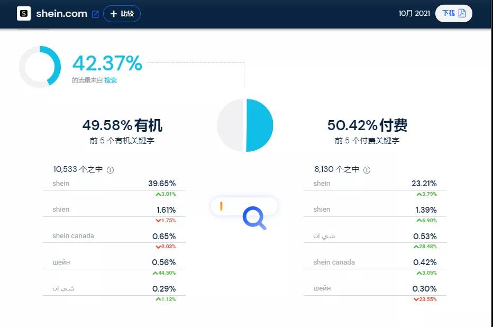Click the blue paid half of pie chart
Image resolution: width=493 pixels, height=327 pixels.
pos(259,125)
